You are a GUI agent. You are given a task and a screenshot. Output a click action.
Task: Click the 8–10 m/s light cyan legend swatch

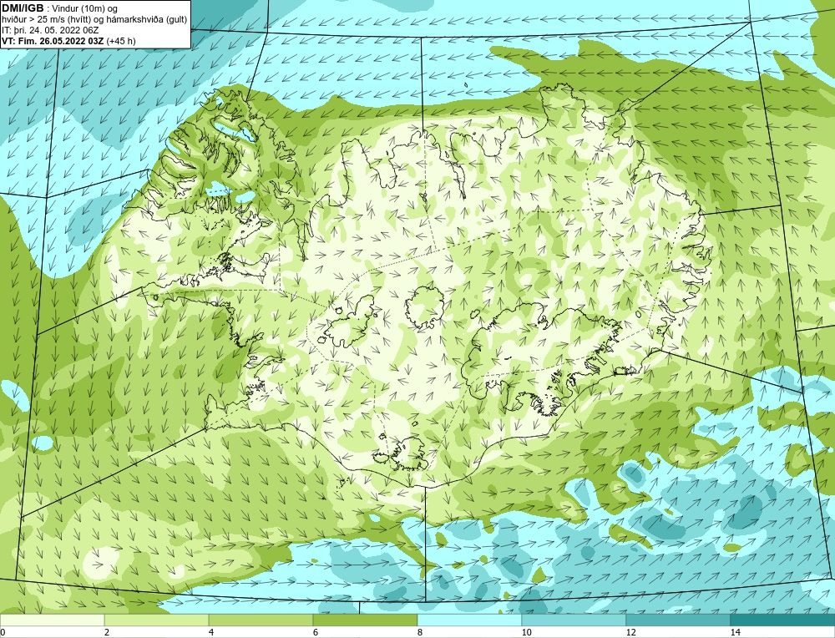click(x=469, y=620)
